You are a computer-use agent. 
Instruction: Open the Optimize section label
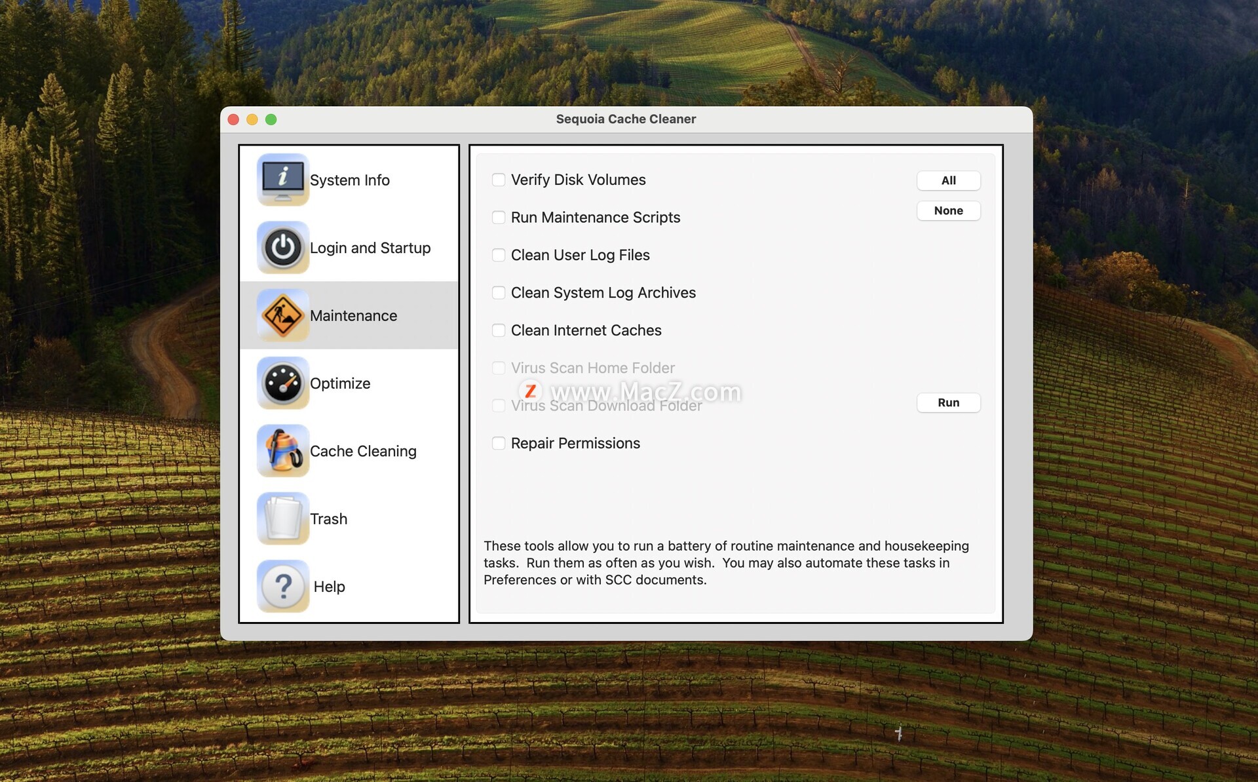coord(340,383)
